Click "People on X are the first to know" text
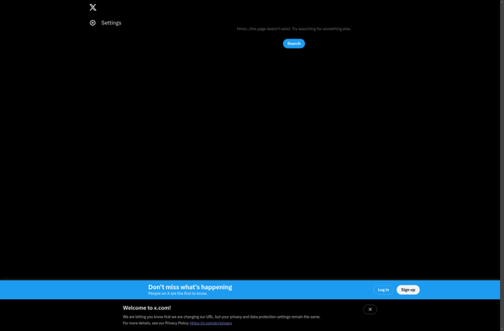 click(x=178, y=293)
